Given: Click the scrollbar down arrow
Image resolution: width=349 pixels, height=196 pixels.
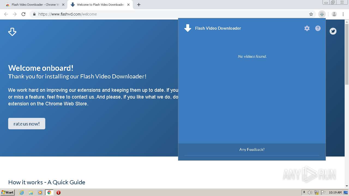Looking at the screenshot, I should 347,186.
